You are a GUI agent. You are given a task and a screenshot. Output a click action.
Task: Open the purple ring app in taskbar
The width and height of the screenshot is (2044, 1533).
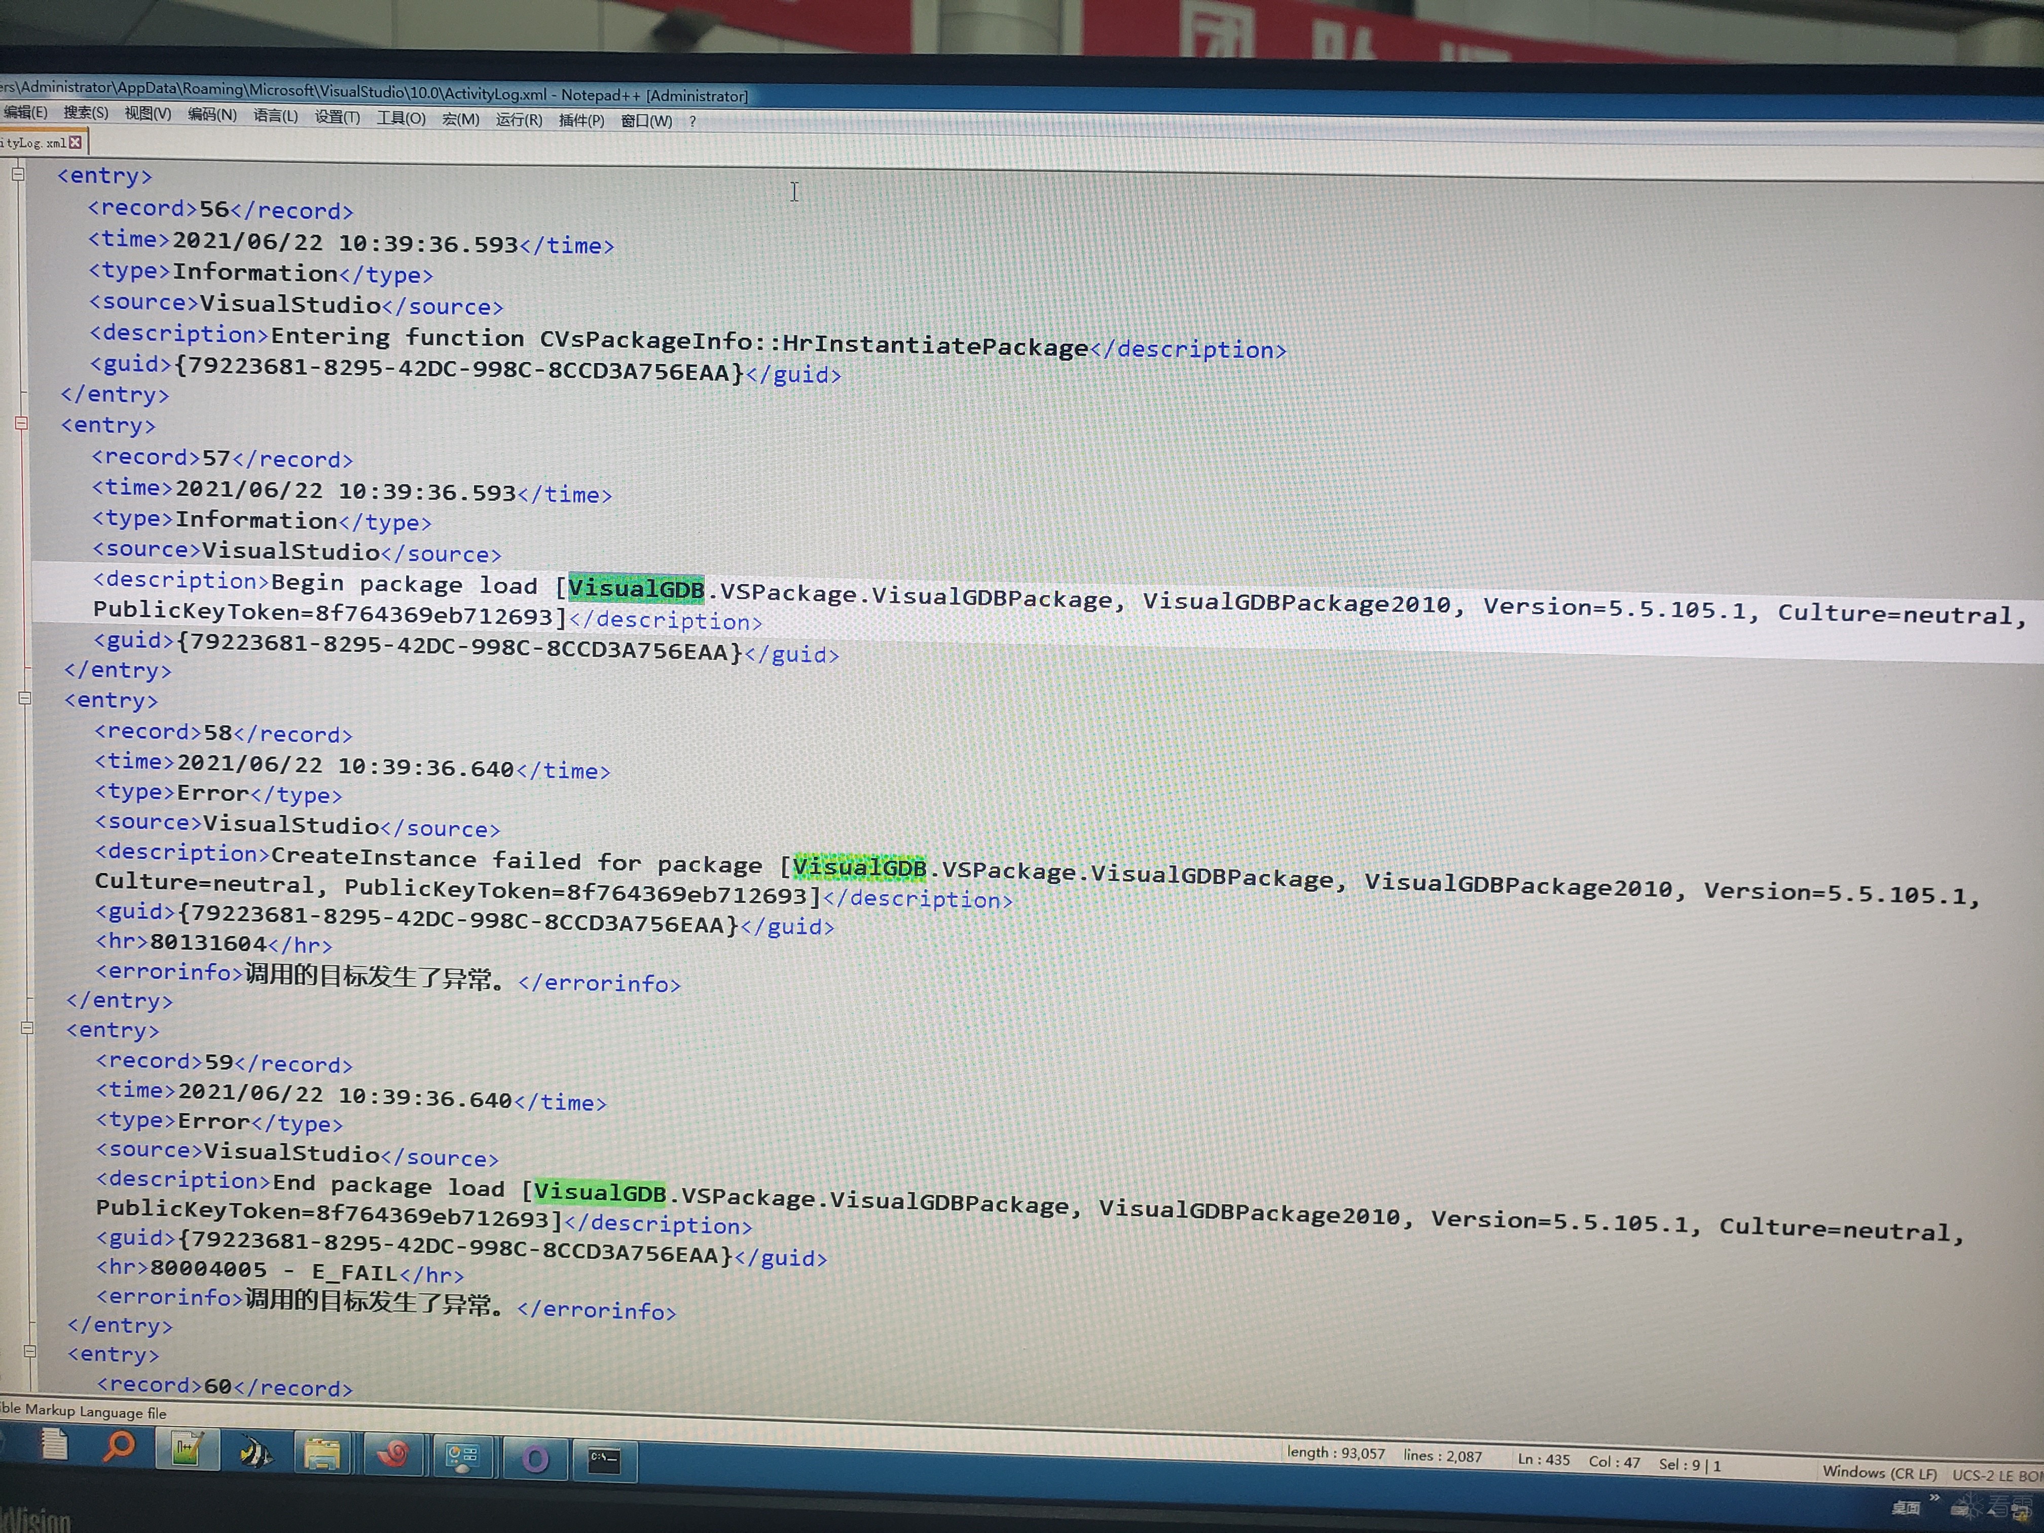[x=535, y=1460]
